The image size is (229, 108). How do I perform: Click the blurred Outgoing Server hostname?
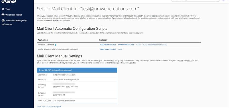(64, 92)
